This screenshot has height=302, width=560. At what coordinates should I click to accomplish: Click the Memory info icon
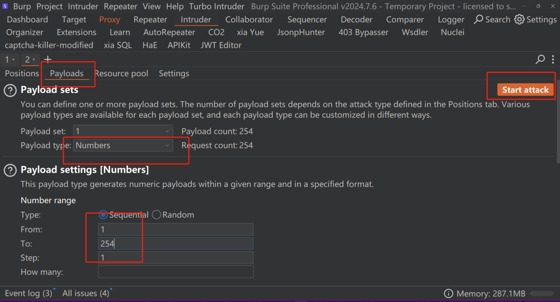tap(448, 294)
